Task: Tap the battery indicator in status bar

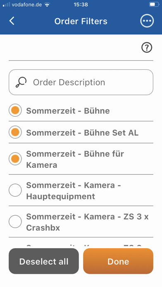Action: point(154,5)
